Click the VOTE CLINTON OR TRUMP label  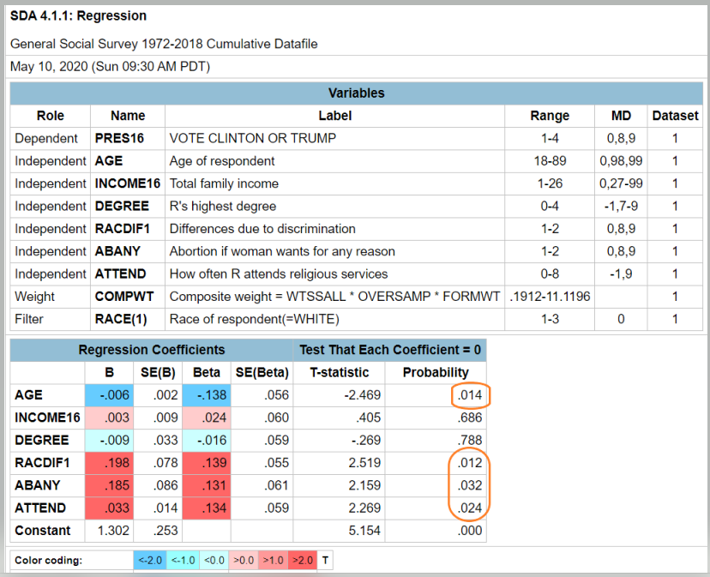click(x=253, y=138)
